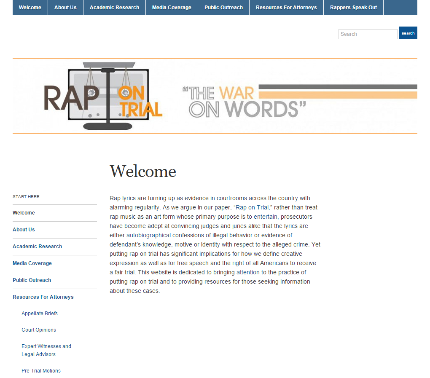Open About Us in top navigation bar
This screenshot has width=430, height=378.
pos(65,8)
